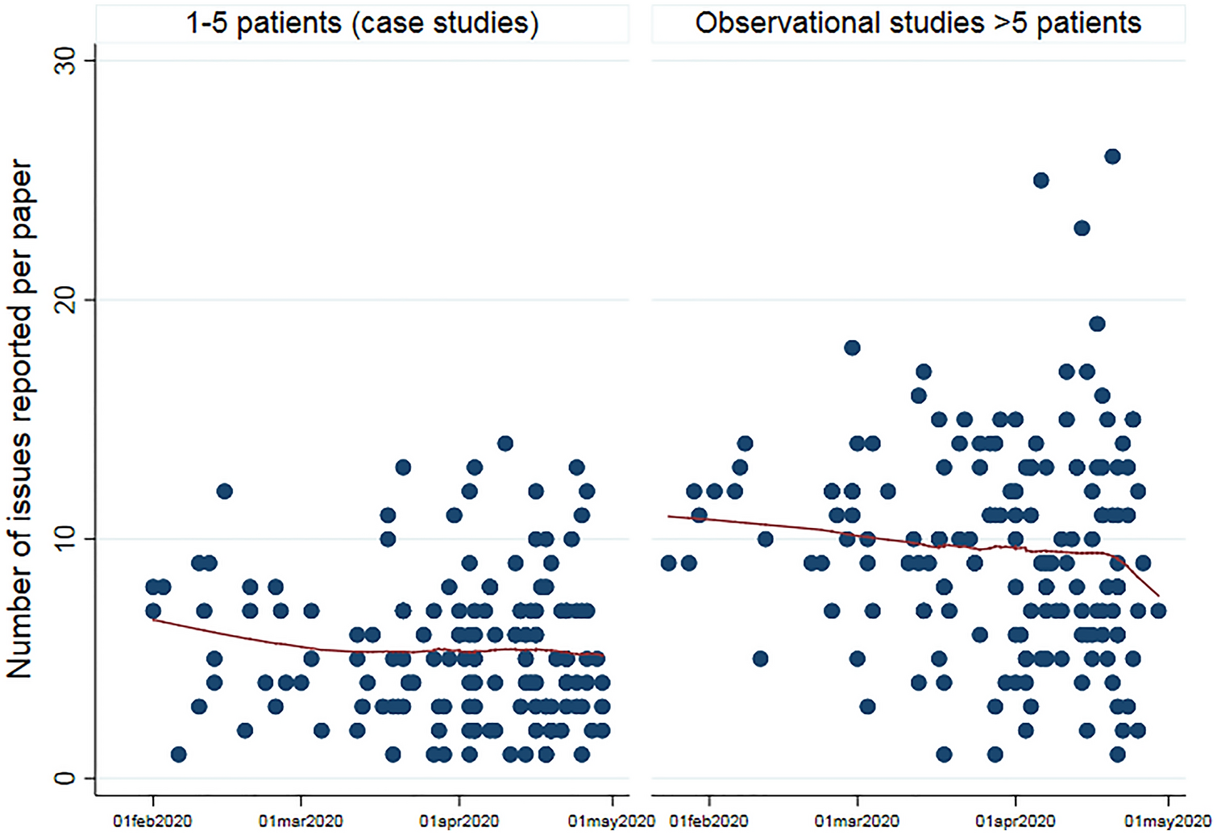The height and width of the screenshot is (835, 1217).
Task: Click the '1-5 patients (case studies)' panel title
Action: (363, 23)
